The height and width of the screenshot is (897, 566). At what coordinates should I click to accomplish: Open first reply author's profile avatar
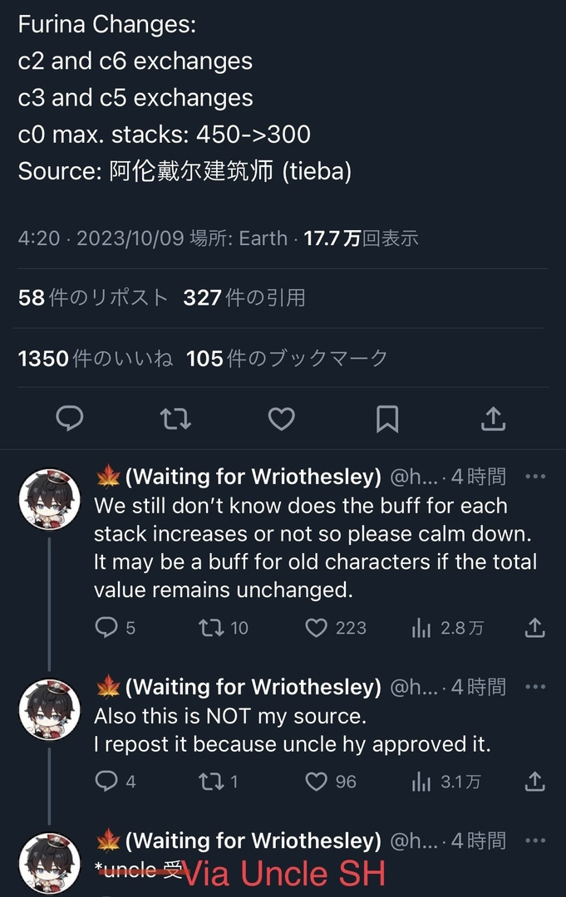[x=49, y=498]
